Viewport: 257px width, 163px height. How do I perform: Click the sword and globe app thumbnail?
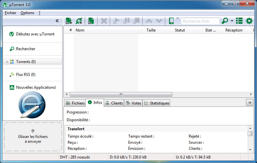pyautogui.click(x=32, y=105)
